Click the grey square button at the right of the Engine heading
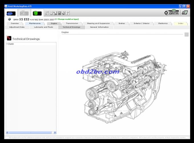This screenshot has width=194, height=143. (x=187, y=35)
